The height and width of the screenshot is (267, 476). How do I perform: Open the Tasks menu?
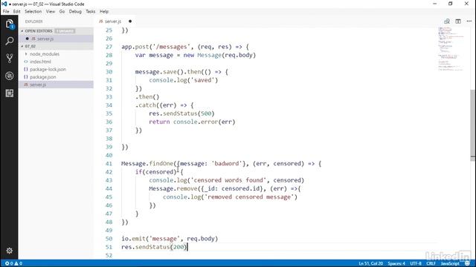click(x=91, y=12)
